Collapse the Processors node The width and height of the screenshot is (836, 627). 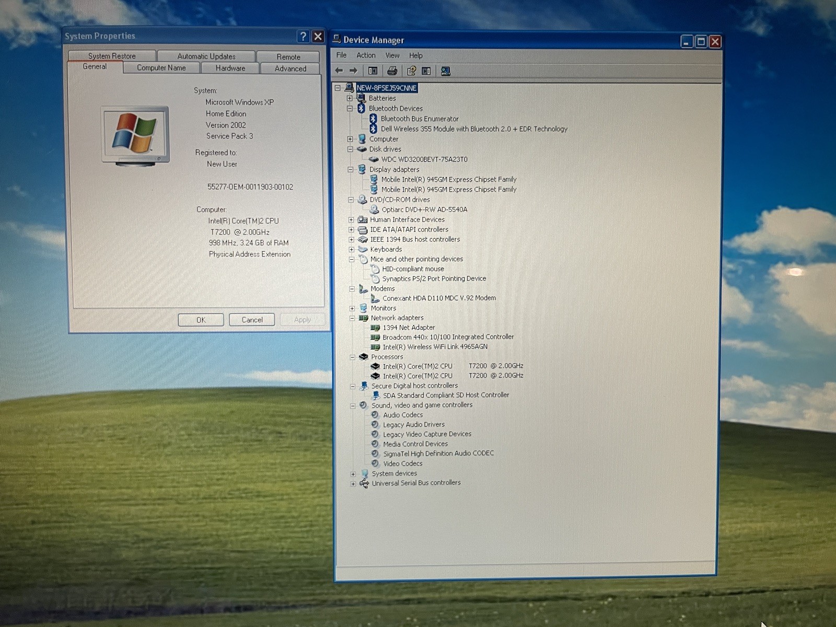tap(352, 357)
